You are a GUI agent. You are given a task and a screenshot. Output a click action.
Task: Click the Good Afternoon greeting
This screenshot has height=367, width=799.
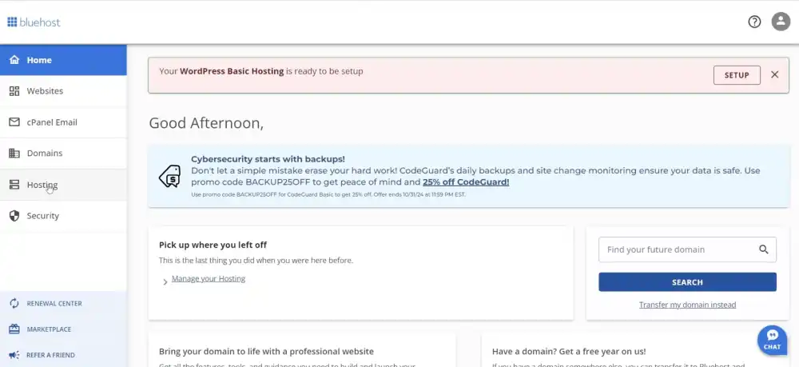pyautogui.click(x=206, y=123)
